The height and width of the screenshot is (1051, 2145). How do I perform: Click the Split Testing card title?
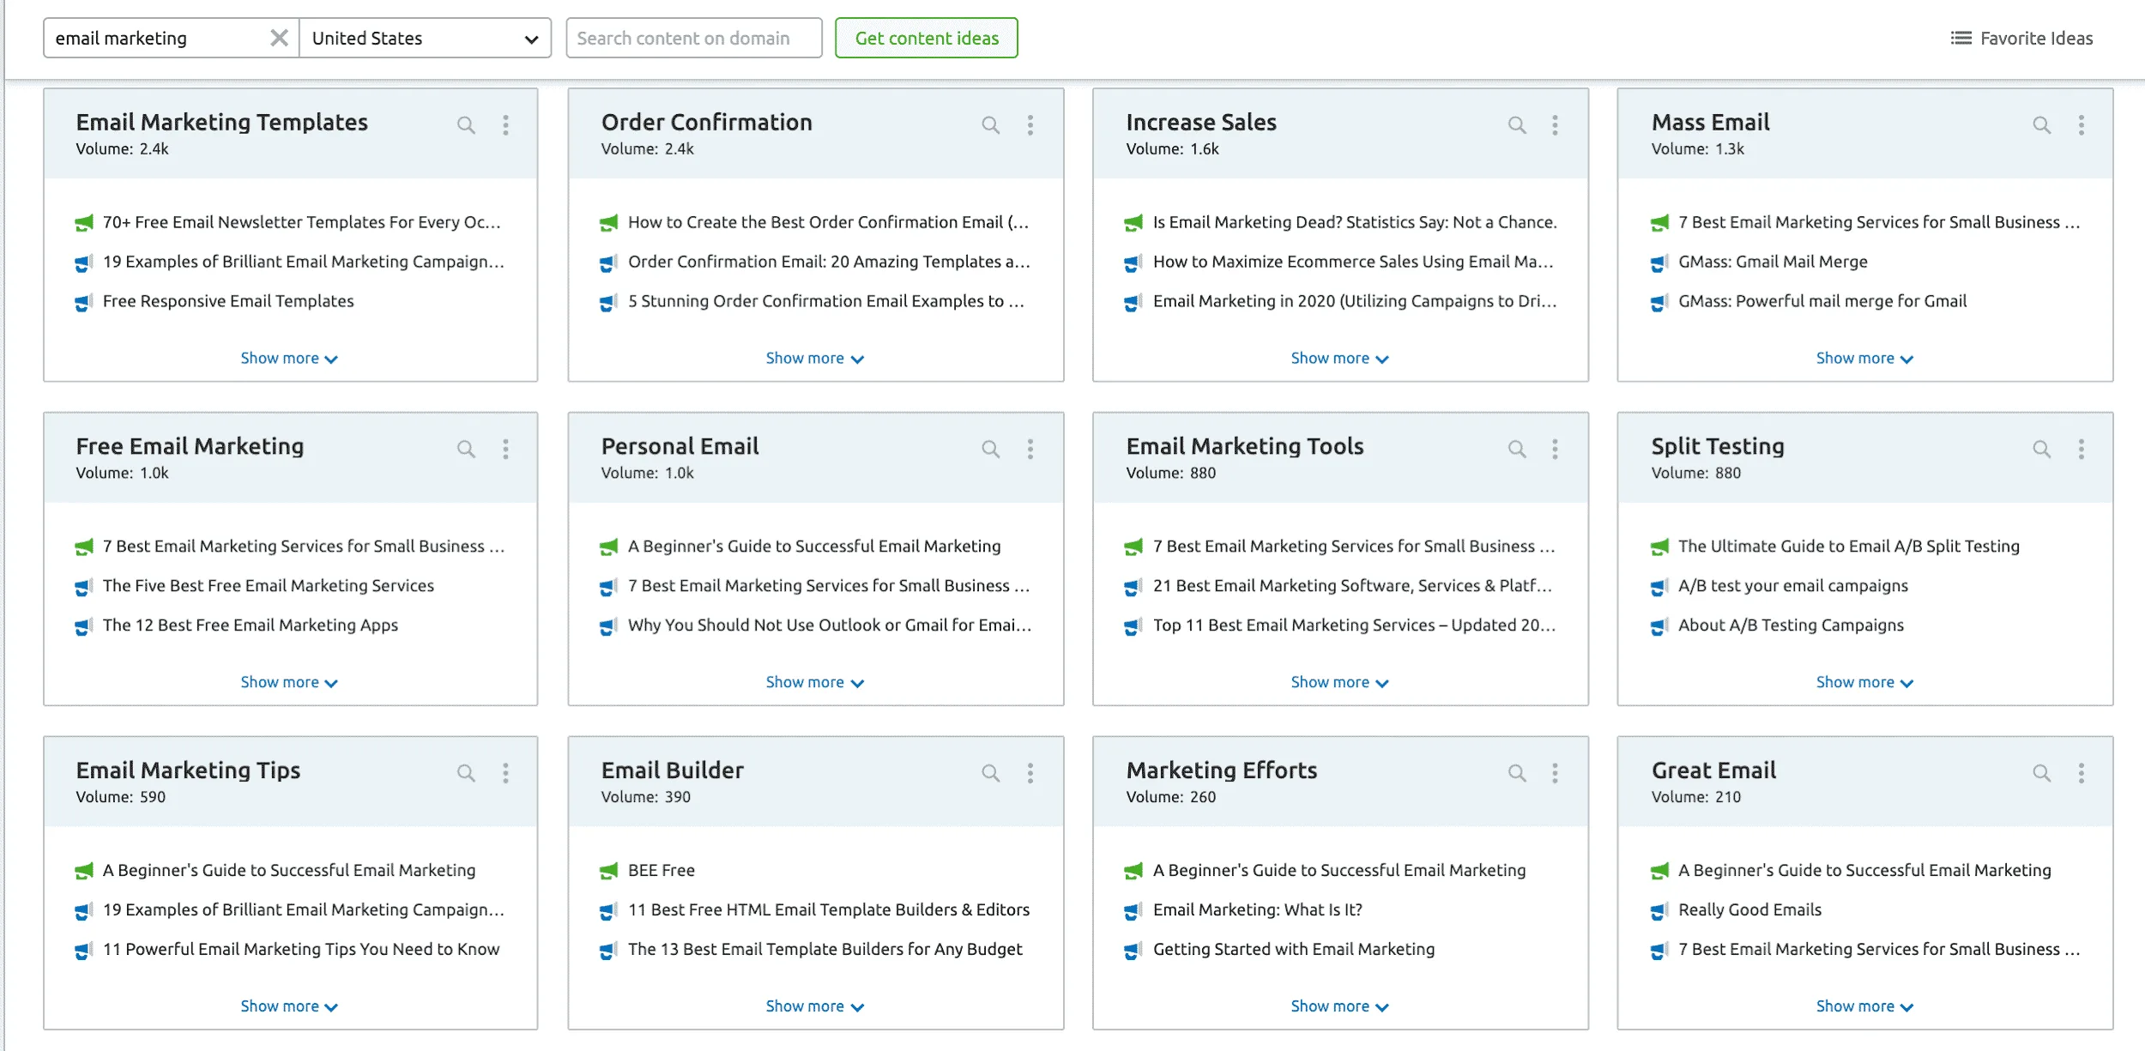1718,446
